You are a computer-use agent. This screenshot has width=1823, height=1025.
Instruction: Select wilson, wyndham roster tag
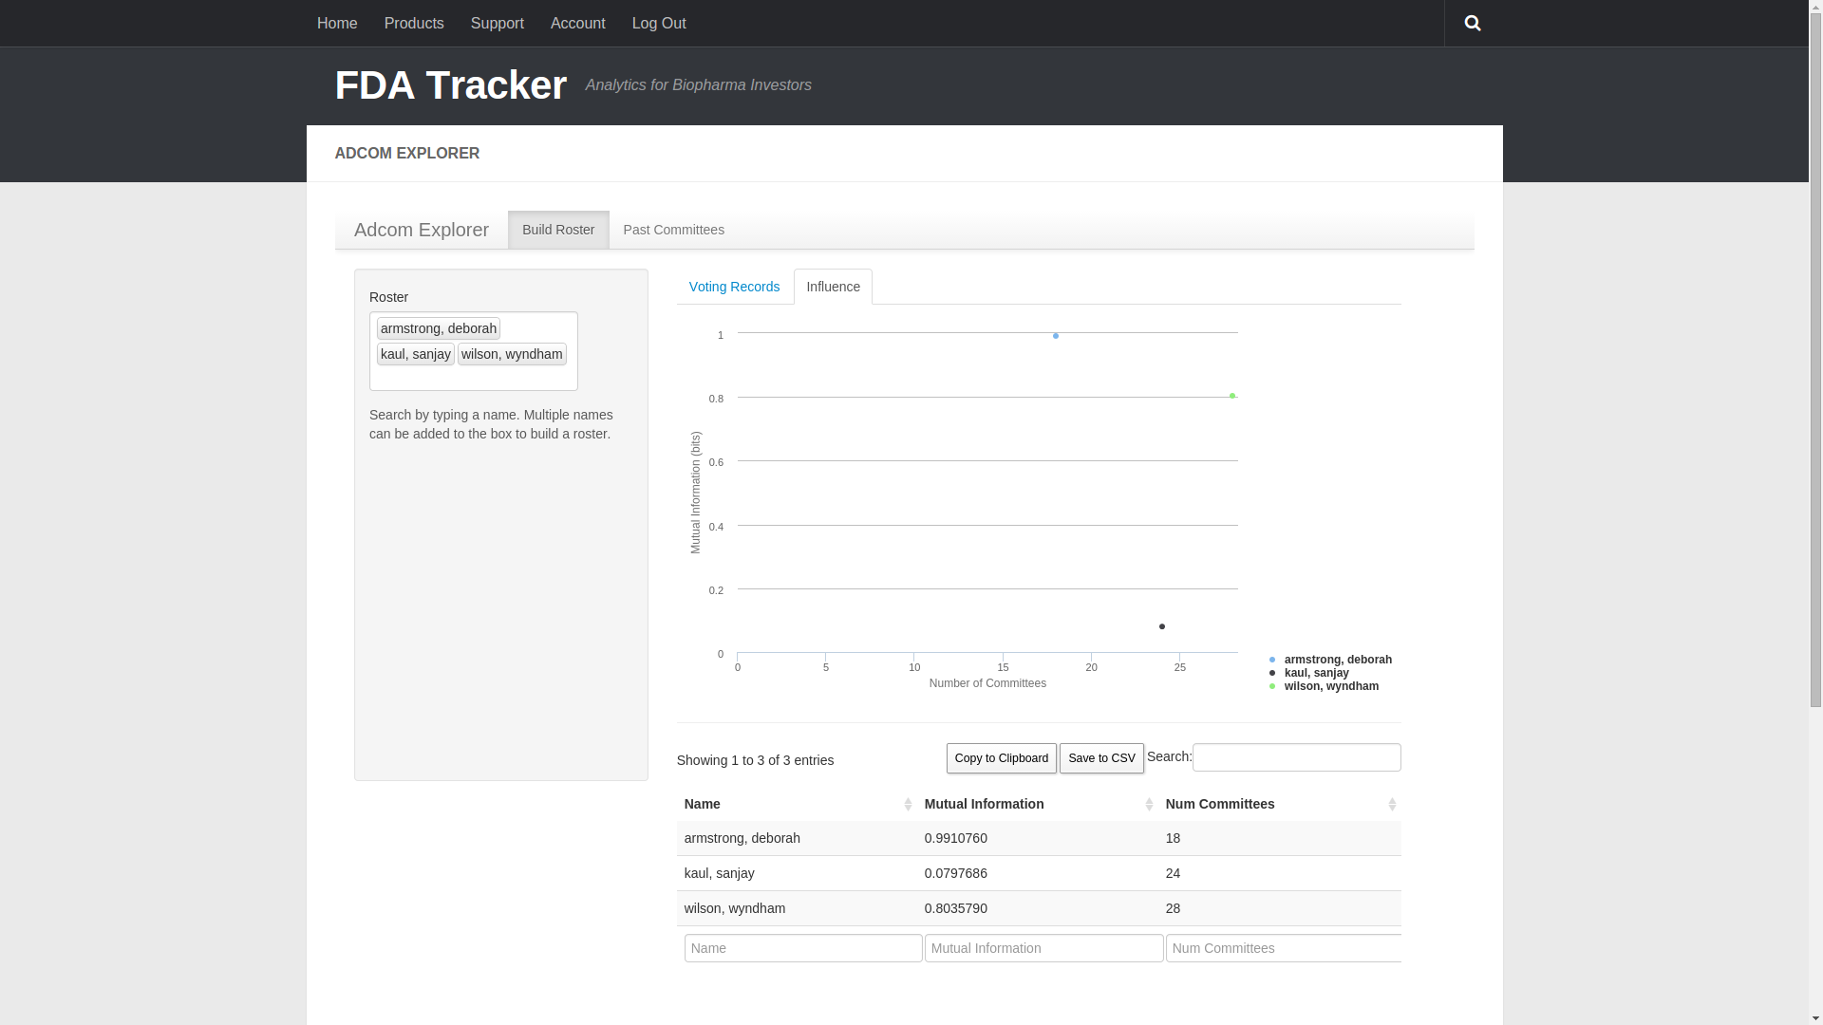pos(512,354)
